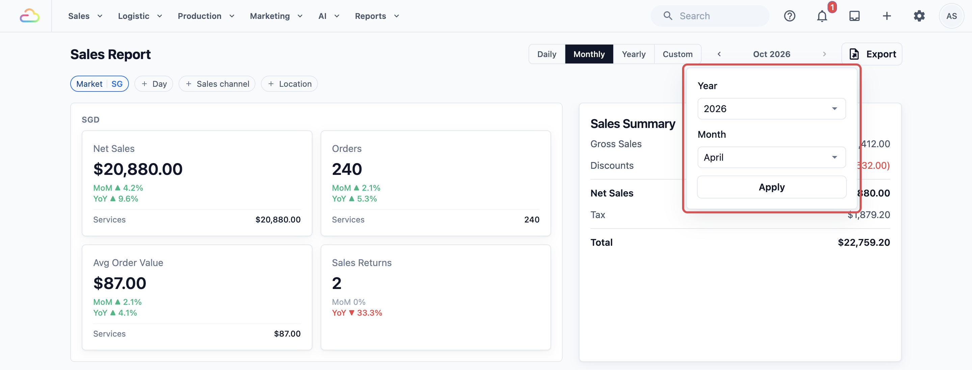Open the notifications bell

pyautogui.click(x=822, y=16)
